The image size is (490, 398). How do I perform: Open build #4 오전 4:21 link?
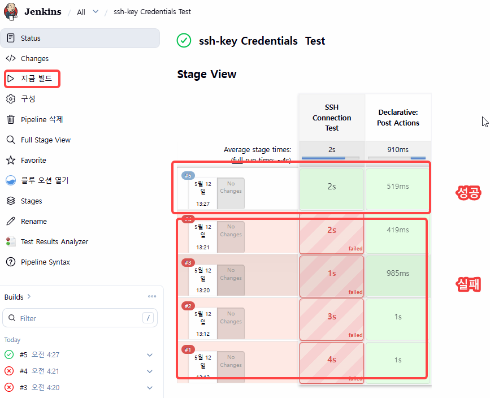pos(40,371)
